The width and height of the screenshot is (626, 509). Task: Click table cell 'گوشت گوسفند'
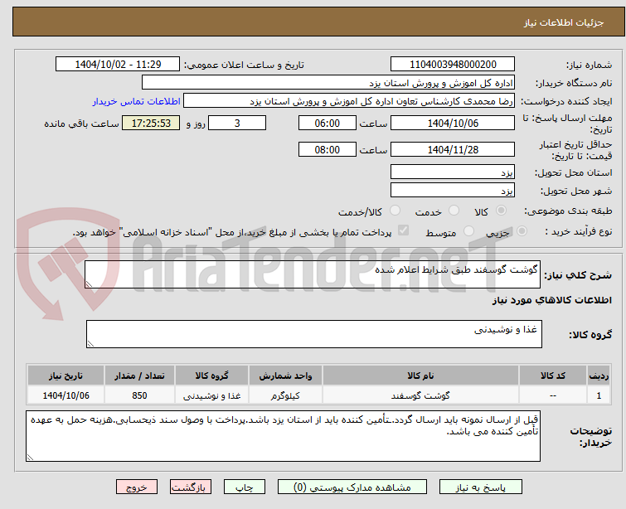coord(420,395)
